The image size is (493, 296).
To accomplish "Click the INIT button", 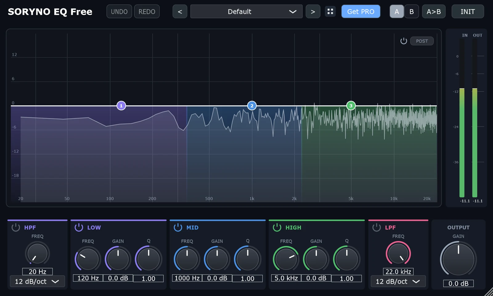I will [x=468, y=11].
